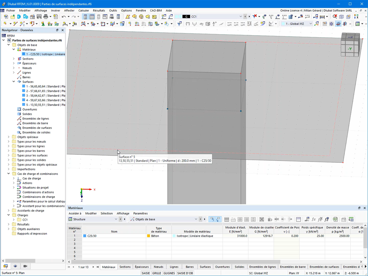The height and width of the screenshot is (276, 368).
Task: Collapse Cas de charge et combinaisons node
Action: tap(9, 174)
